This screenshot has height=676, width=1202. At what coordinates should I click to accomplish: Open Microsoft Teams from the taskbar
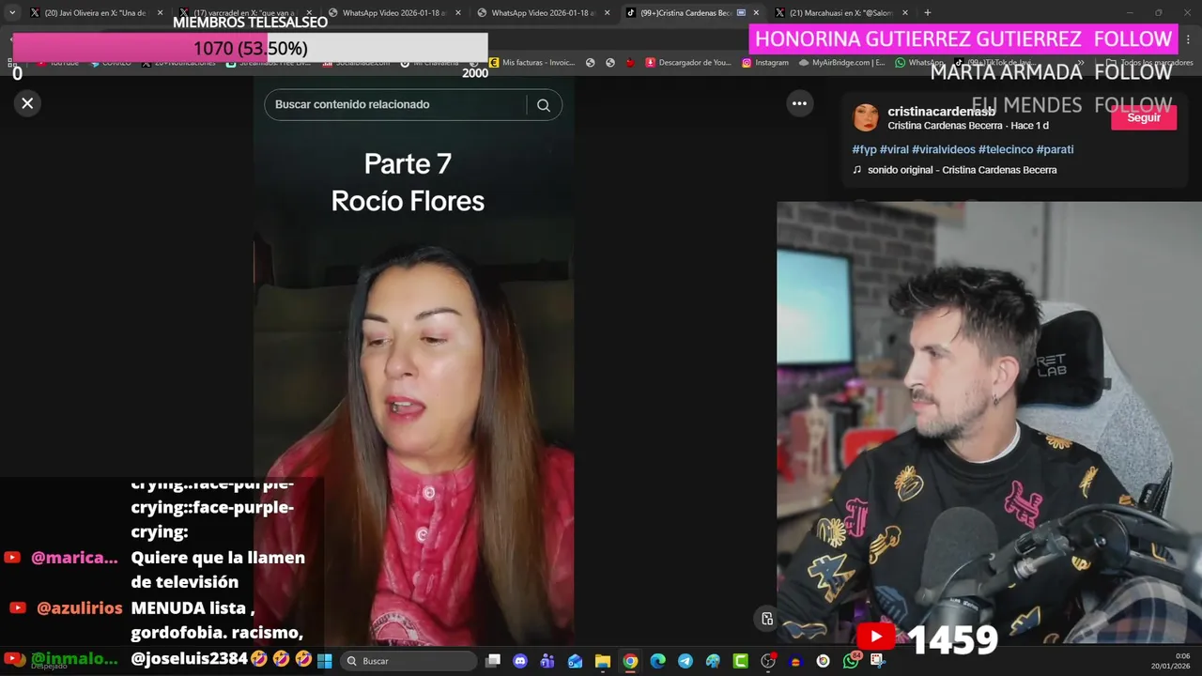click(x=547, y=661)
